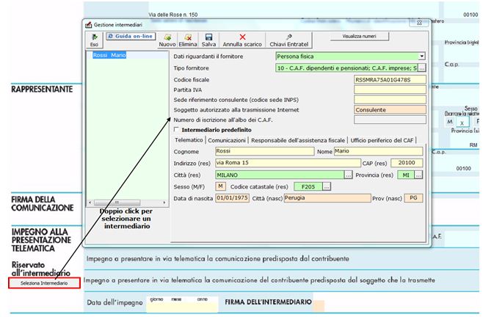Image resolution: width=483 pixels, height=317 pixels.
Task: Save with the Salva floppy icon
Action: coord(208,40)
